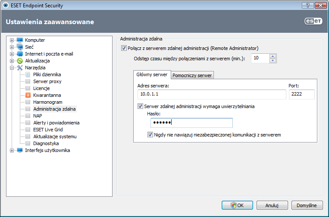The height and width of the screenshot is (217, 329).
Task: Select Diagnostyka in the tree
Action: click(x=46, y=143)
